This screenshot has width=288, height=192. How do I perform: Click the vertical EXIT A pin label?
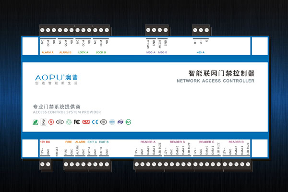click(89, 151)
